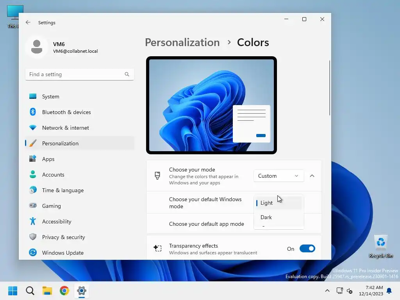Click the Accessibility label in sidebar

[x=57, y=221]
